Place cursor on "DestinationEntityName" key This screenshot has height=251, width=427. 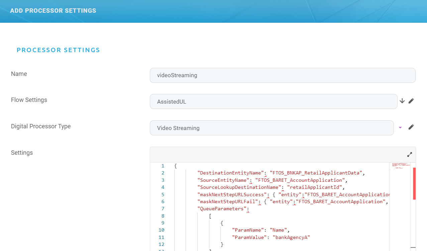point(229,173)
